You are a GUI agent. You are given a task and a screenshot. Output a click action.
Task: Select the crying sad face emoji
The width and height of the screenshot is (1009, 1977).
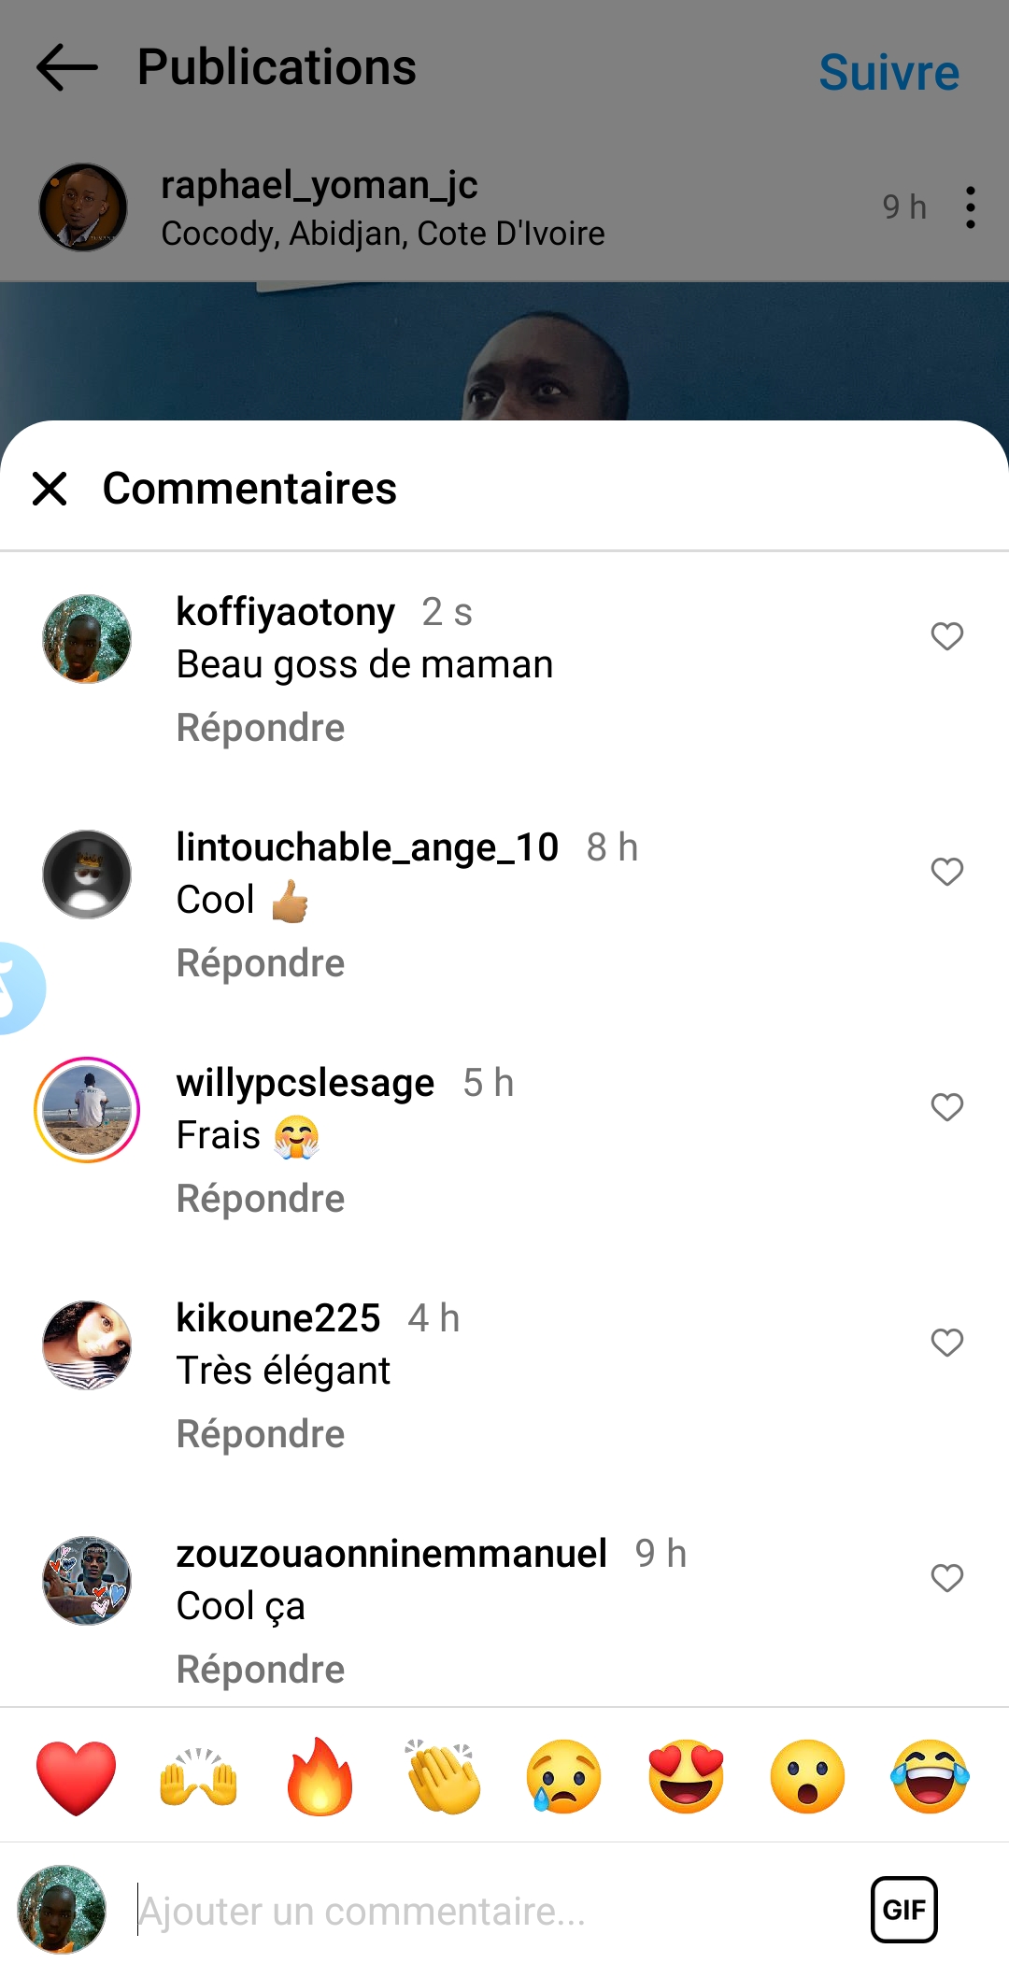tap(564, 1777)
